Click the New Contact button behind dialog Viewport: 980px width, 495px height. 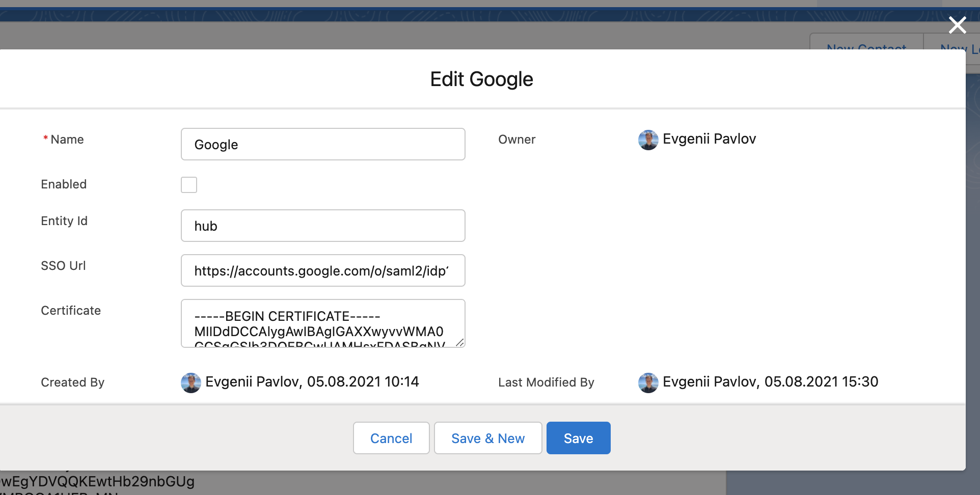866,44
